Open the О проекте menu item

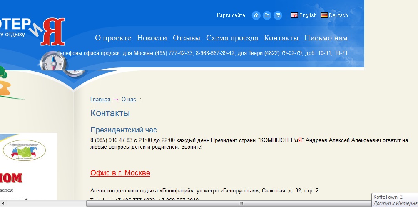tap(113, 38)
